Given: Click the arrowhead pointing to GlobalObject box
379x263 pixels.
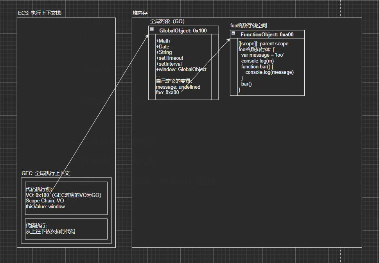Looking at the screenshot, I should coord(147,36).
